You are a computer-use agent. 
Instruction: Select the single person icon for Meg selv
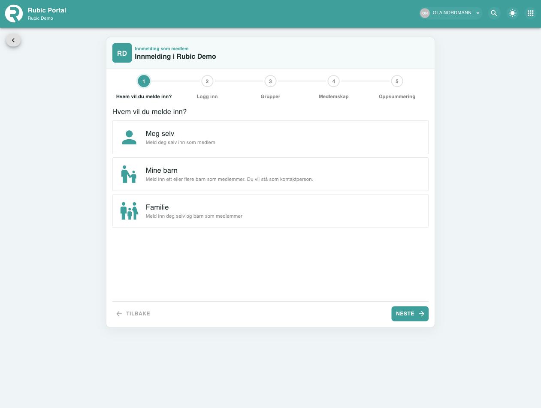coord(129,138)
